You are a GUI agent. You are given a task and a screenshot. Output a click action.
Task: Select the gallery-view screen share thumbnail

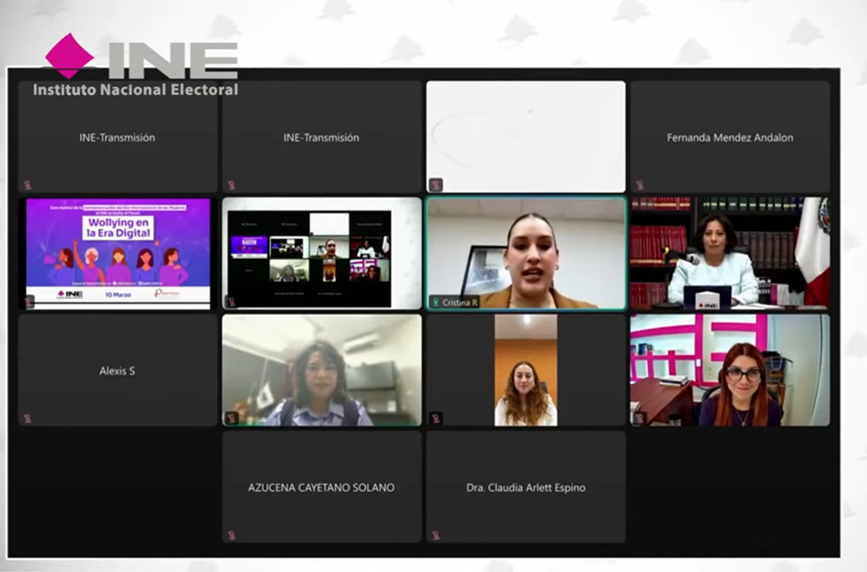[321, 253]
